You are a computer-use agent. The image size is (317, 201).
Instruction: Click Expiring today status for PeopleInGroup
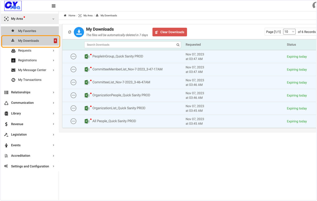pos(297,57)
